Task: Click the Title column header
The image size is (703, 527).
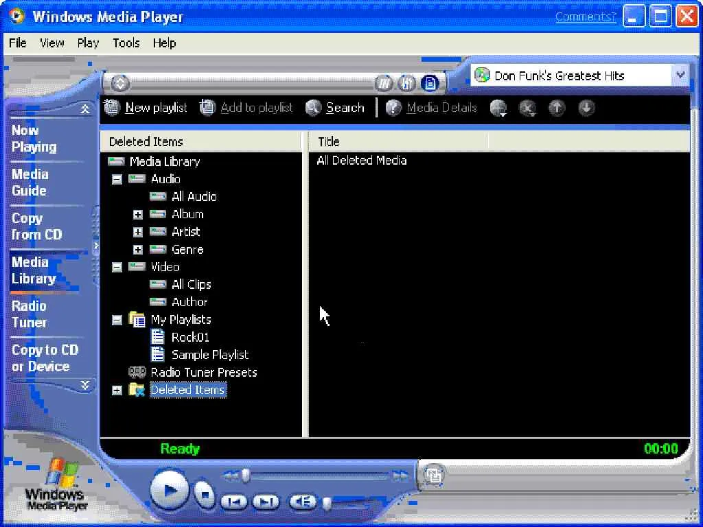Action: pyautogui.click(x=397, y=141)
